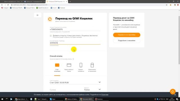This screenshot has width=180, height=101.
Task: Click the transfer comment field 1093633
Action: (75, 43)
